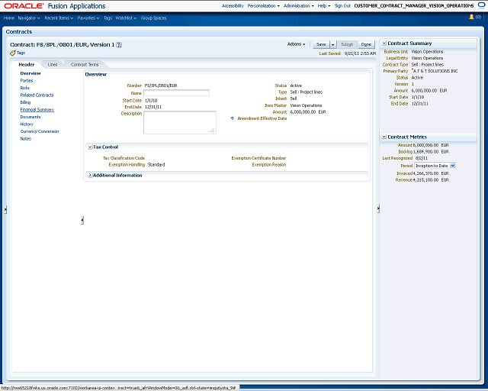Expand the Additional Information section

click(x=90, y=176)
